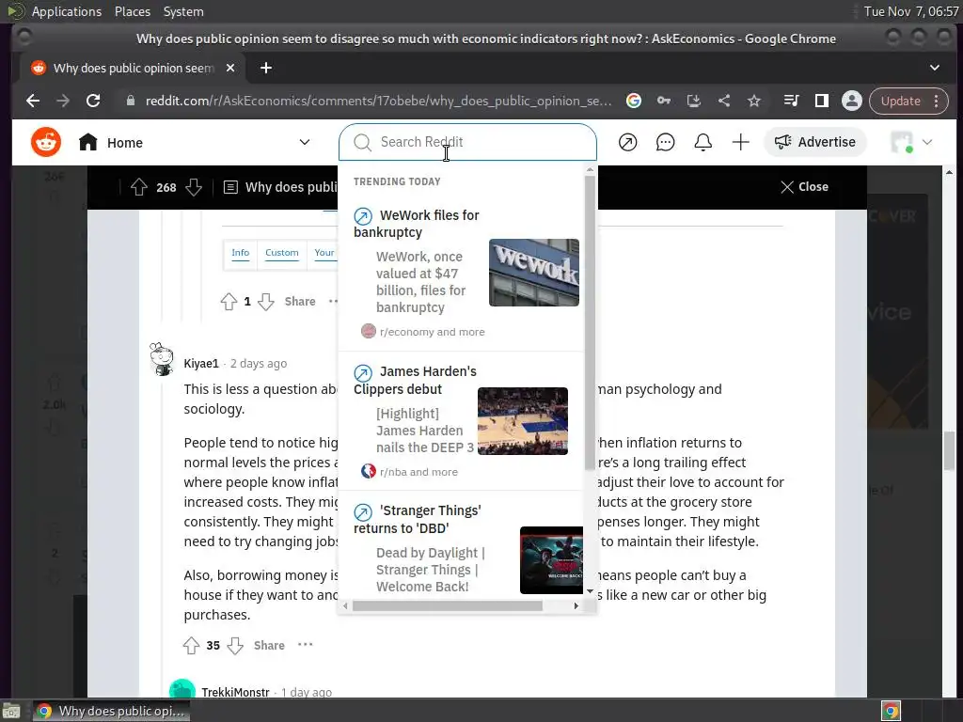Click the Google icon in address bar

tap(634, 101)
